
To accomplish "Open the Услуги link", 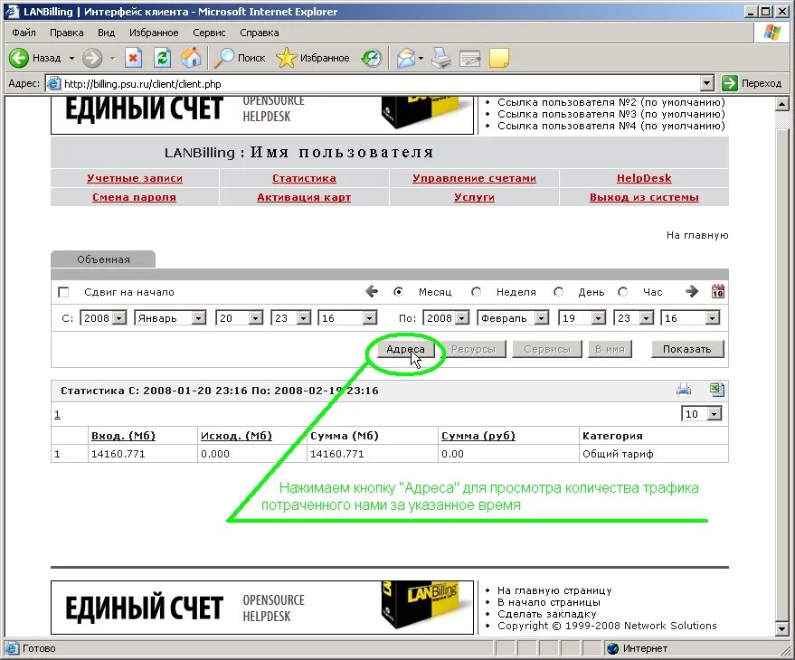I will [x=474, y=197].
